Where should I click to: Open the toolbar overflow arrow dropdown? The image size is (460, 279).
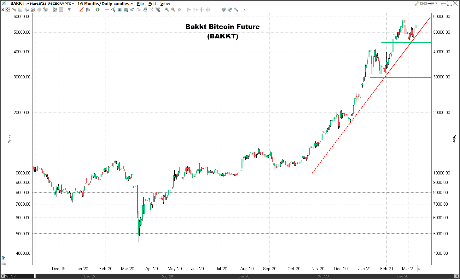coord(244,9)
